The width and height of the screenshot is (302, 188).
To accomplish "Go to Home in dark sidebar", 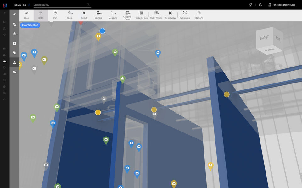I will click(x=4, y=22).
